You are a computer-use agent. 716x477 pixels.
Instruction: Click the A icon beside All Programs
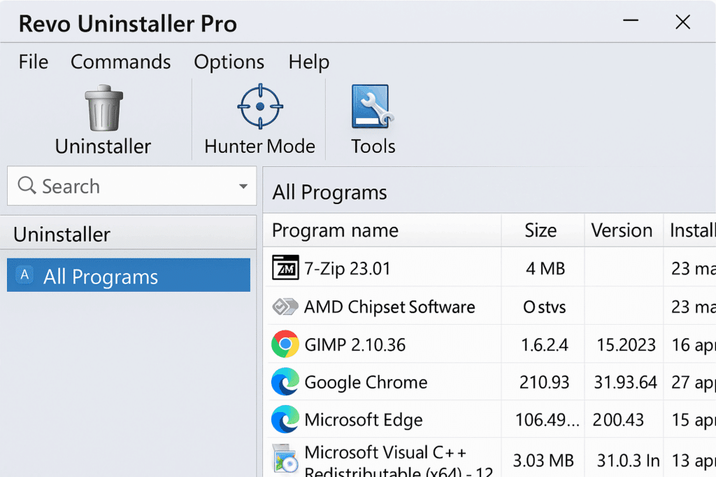pos(24,275)
